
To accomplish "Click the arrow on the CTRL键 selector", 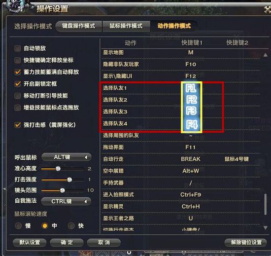I will point(86,202).
